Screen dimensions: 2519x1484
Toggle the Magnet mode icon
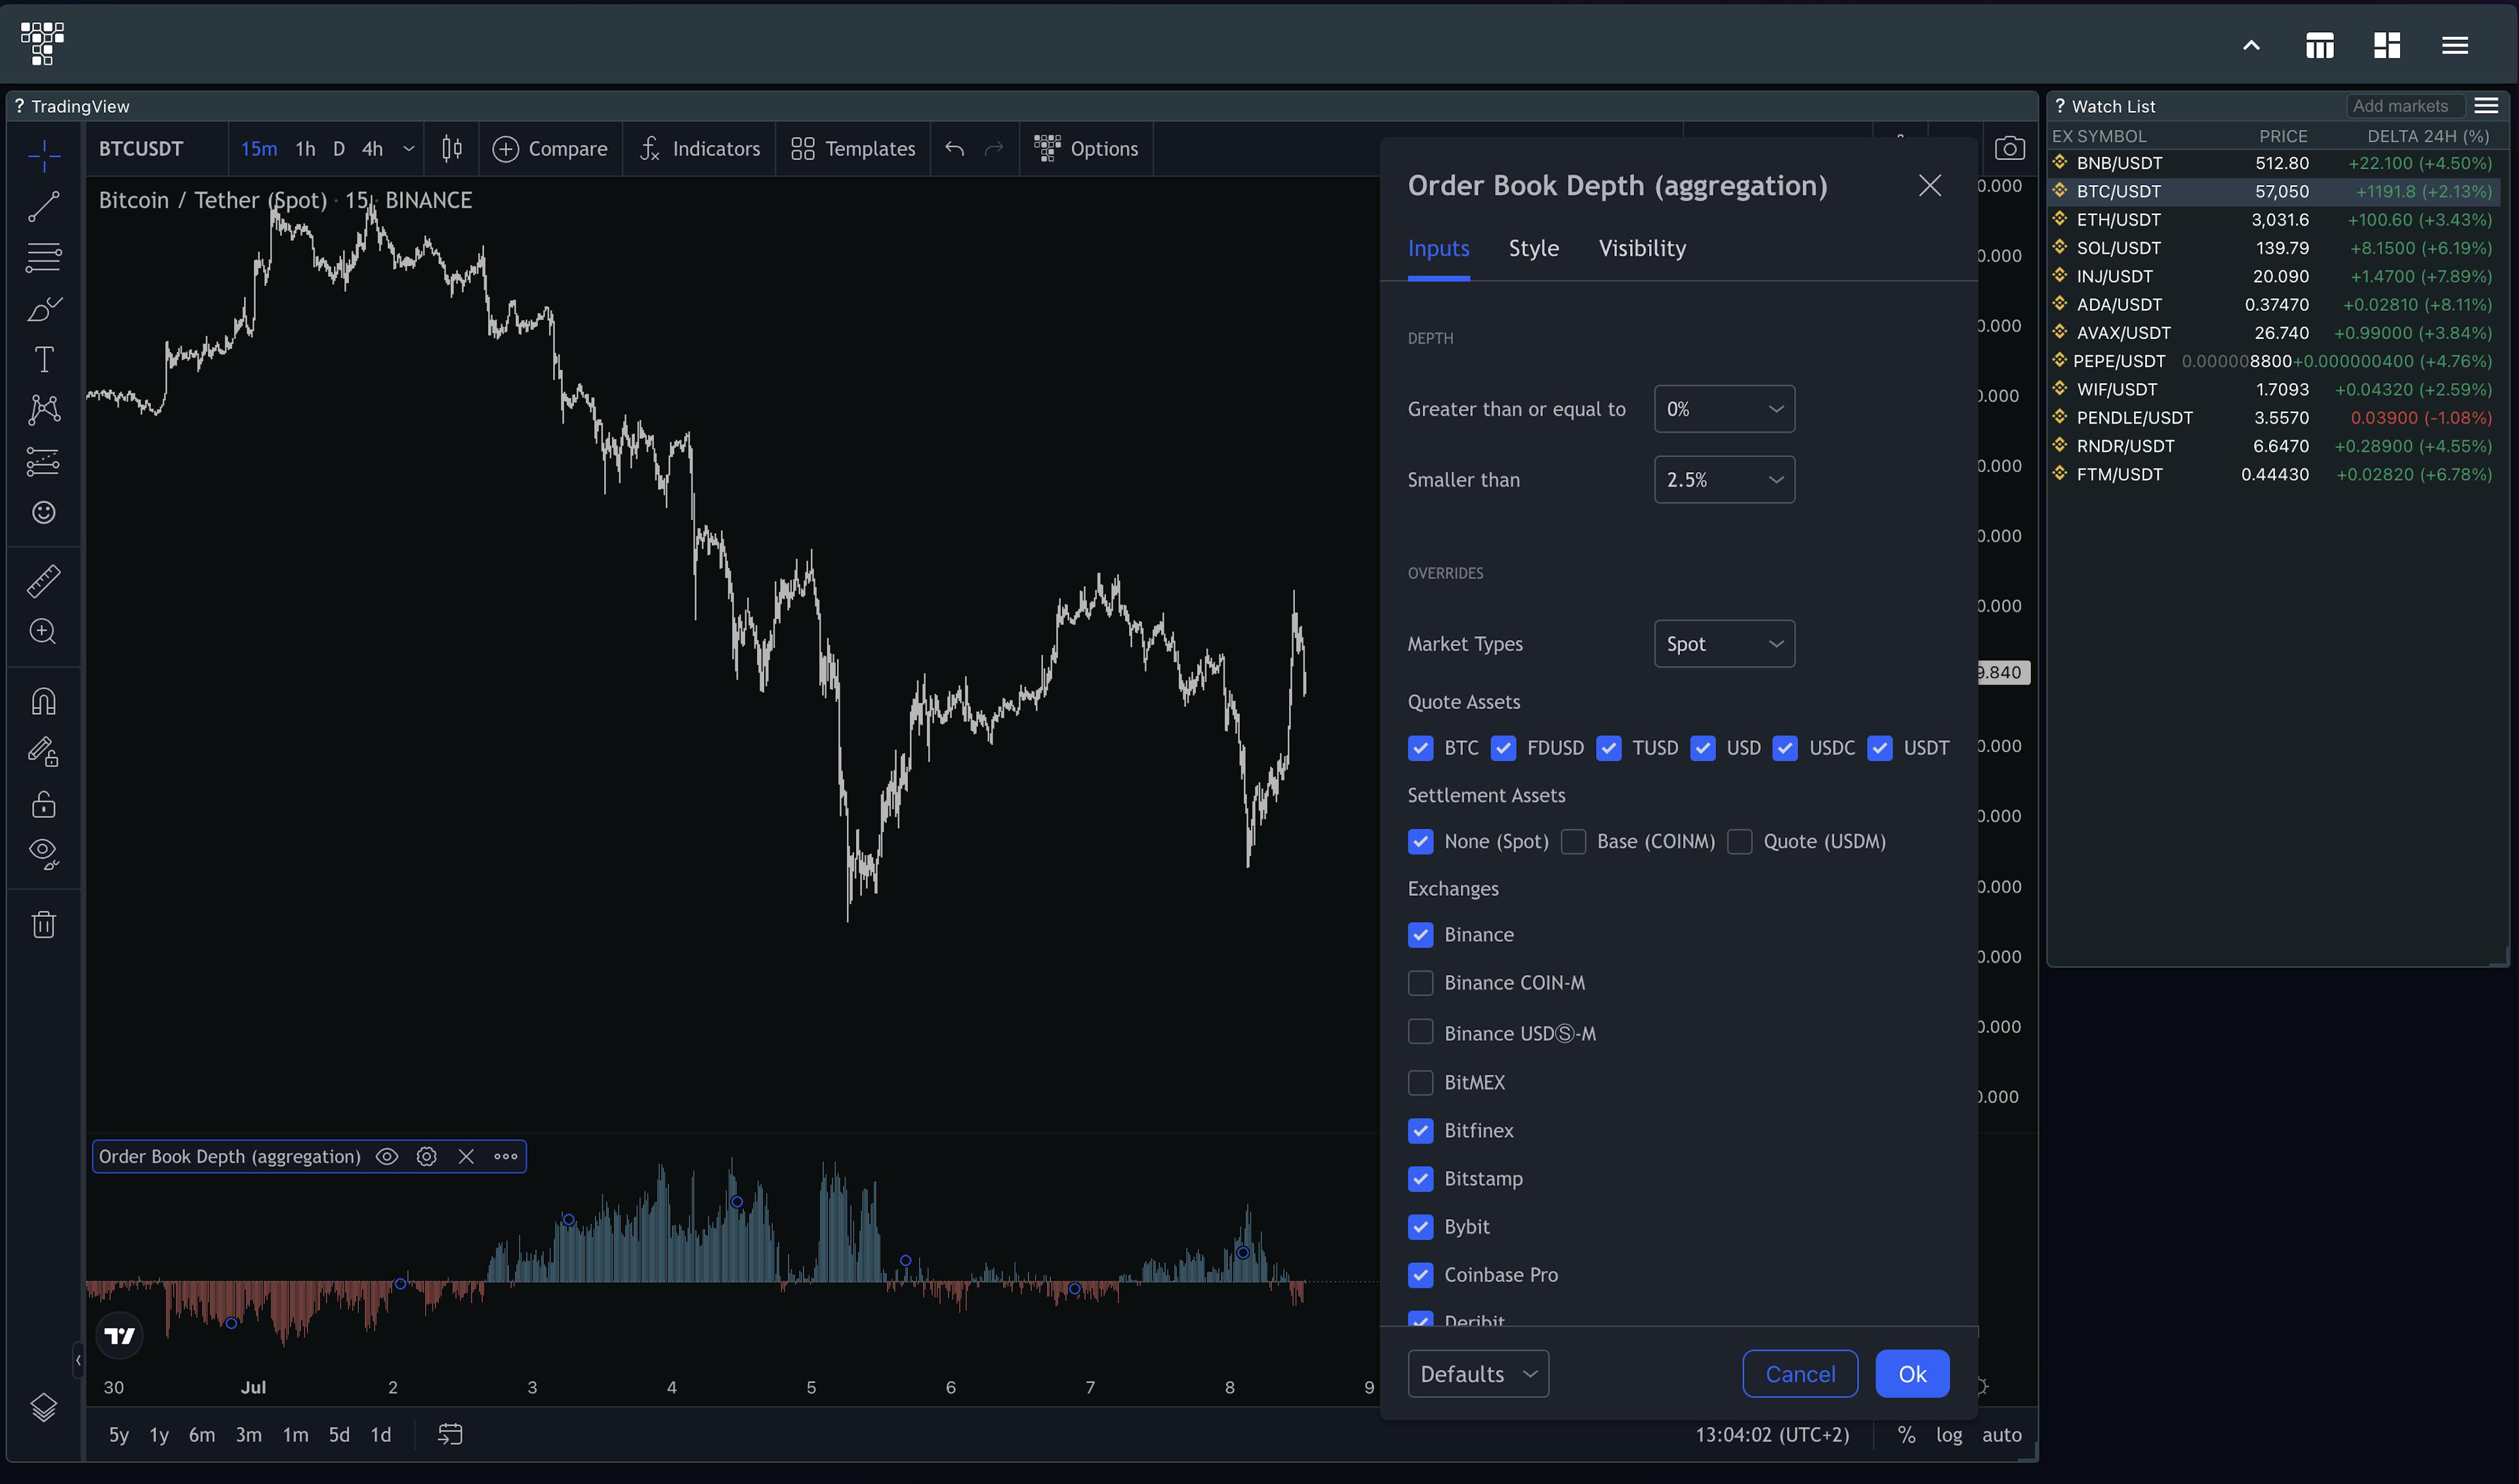(43, 701)
